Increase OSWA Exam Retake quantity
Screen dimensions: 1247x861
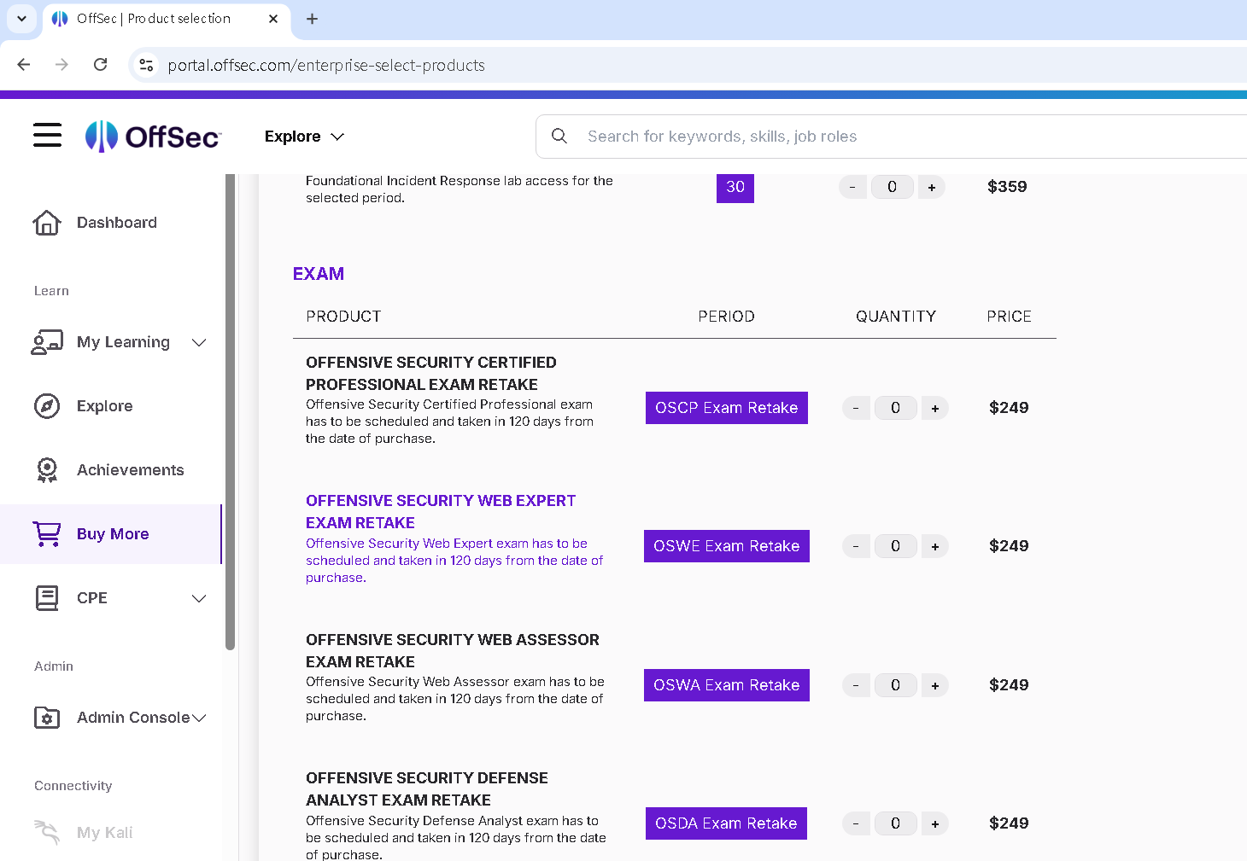[935, 685]
